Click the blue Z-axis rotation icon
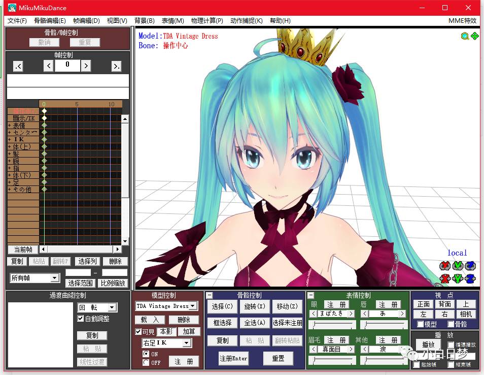 click(470, 266)
